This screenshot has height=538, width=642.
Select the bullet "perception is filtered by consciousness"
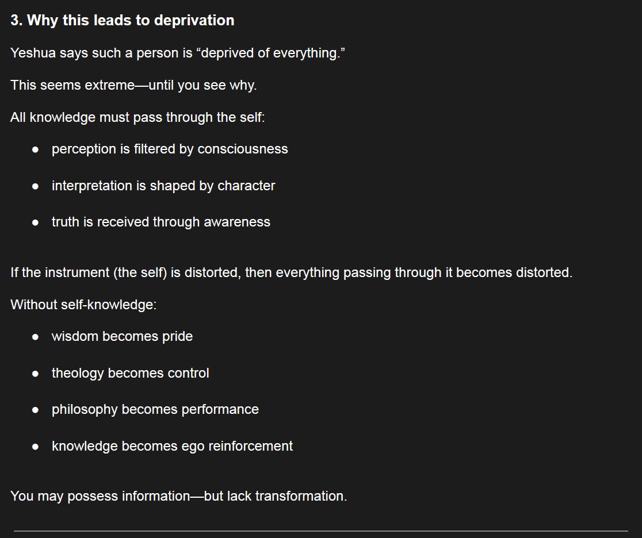(x=169, y=149)
